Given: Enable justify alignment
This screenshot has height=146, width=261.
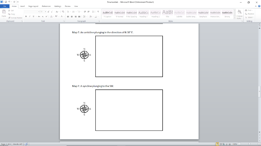Looking at the screenshot, I should (79, 16).
